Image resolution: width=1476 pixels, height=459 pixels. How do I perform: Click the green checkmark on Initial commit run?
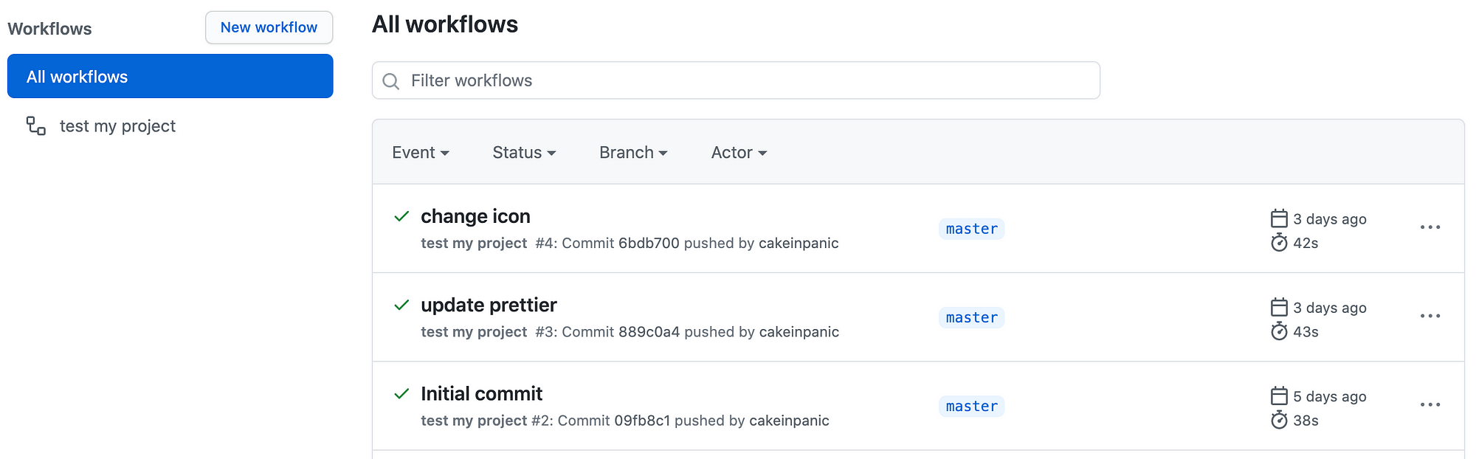(401, 393)
